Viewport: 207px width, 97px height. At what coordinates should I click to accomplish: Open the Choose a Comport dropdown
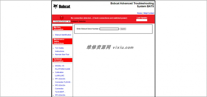pyautogui.click(x=62, y=21)
